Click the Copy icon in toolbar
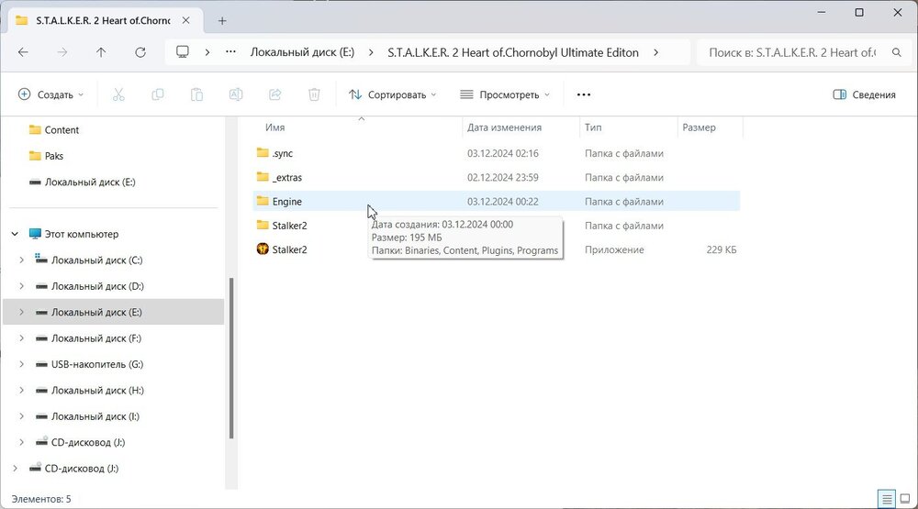 pyautogui.click(x=158, y=94)
